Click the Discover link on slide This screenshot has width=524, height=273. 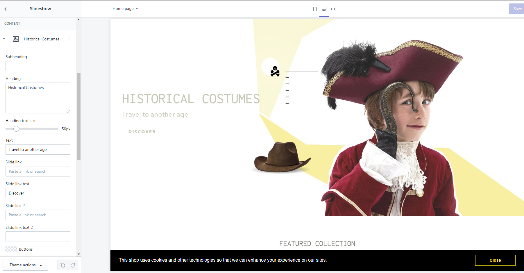coord(142,132)
